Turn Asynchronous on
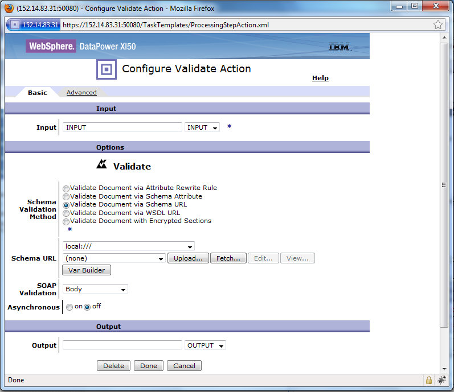This screenshot has height=392, width=454. 69,307
